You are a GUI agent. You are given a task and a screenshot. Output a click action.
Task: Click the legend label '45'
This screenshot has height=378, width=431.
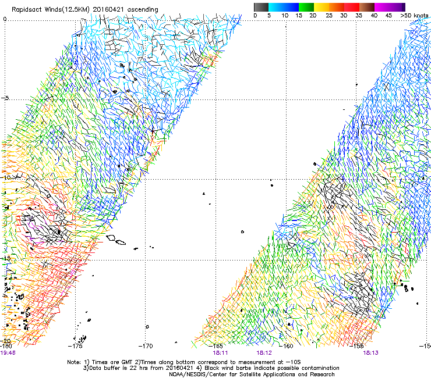388,16
